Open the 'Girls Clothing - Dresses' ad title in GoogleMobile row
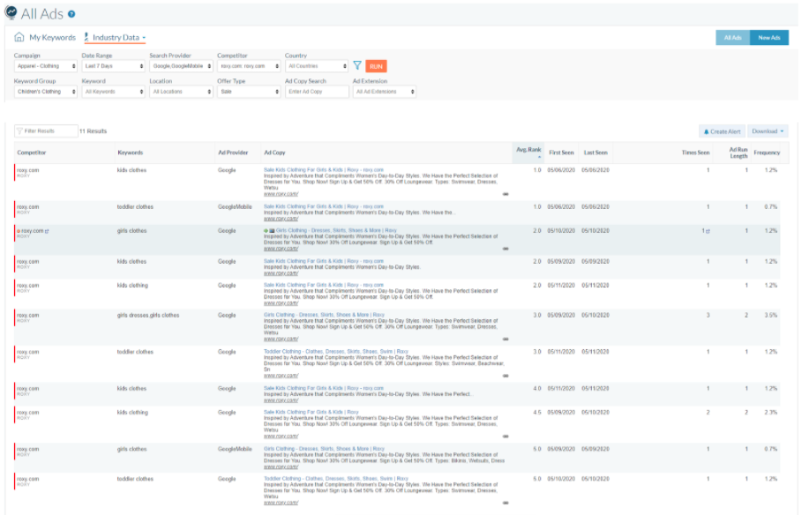The width and height of the screenshot is (809, 515). click(x=324, y=449)
